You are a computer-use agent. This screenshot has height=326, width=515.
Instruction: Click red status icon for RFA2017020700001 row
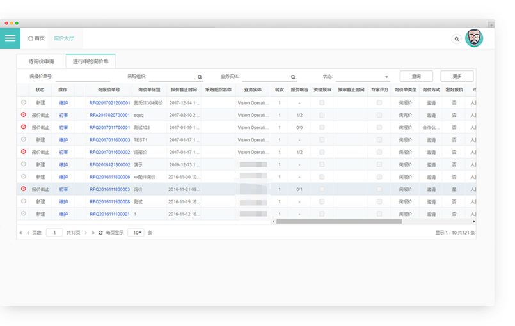pyautogui.click(x=24, y=115)
